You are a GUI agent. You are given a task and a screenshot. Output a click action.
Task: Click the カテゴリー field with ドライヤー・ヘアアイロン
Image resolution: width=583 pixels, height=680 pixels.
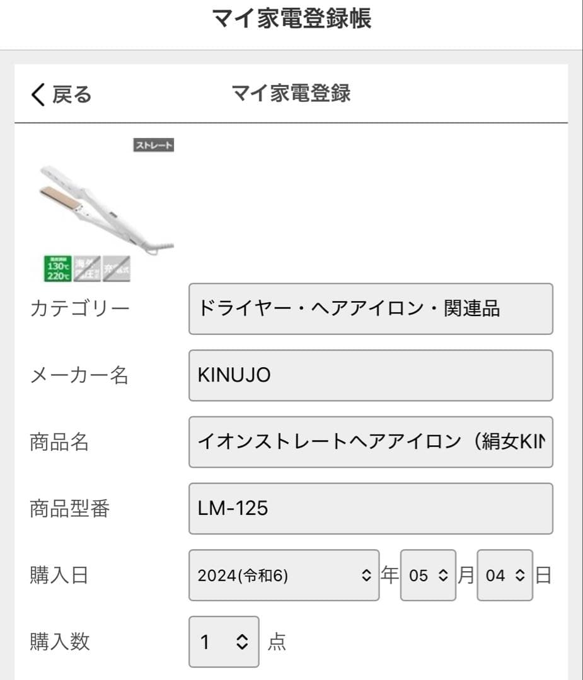[371, 309]
